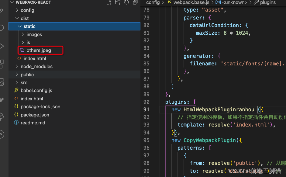Click CopyWebpackPlugin in the code
The image size is (286, 177).
point(210,140)
